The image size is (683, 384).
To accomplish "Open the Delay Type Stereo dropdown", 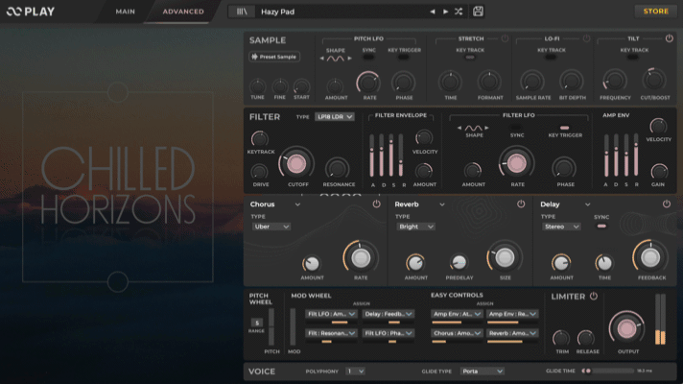I will [561, 227].
